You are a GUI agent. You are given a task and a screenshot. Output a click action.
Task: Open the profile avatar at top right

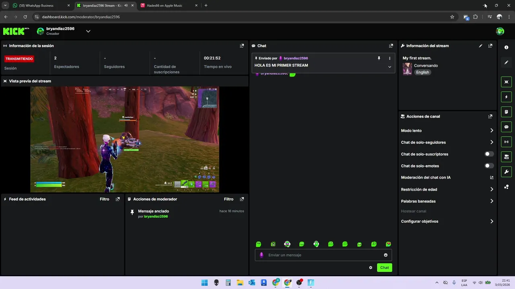click(x=500, y=31)
